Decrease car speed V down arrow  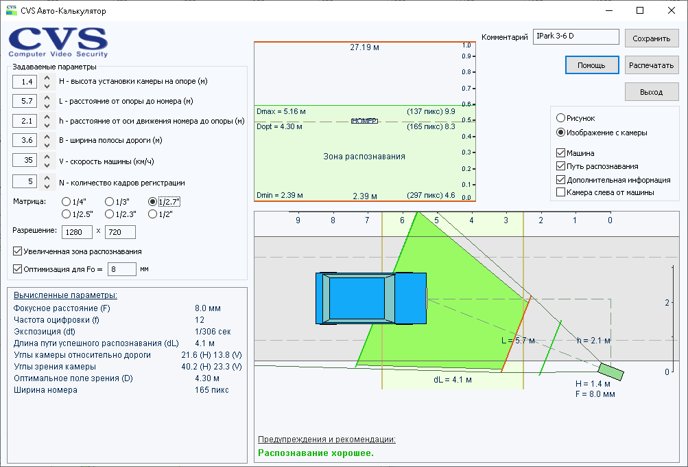pos(47,164)
